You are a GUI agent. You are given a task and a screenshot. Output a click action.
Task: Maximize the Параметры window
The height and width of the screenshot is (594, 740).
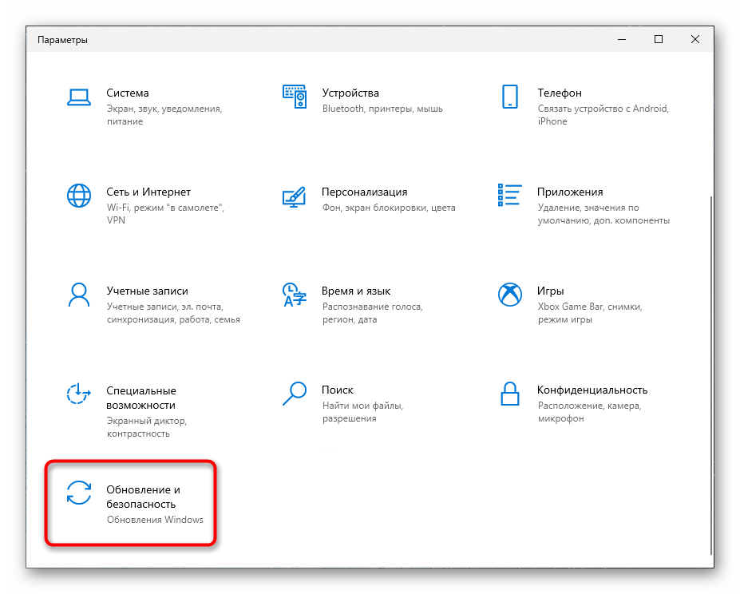pos(659,40)
